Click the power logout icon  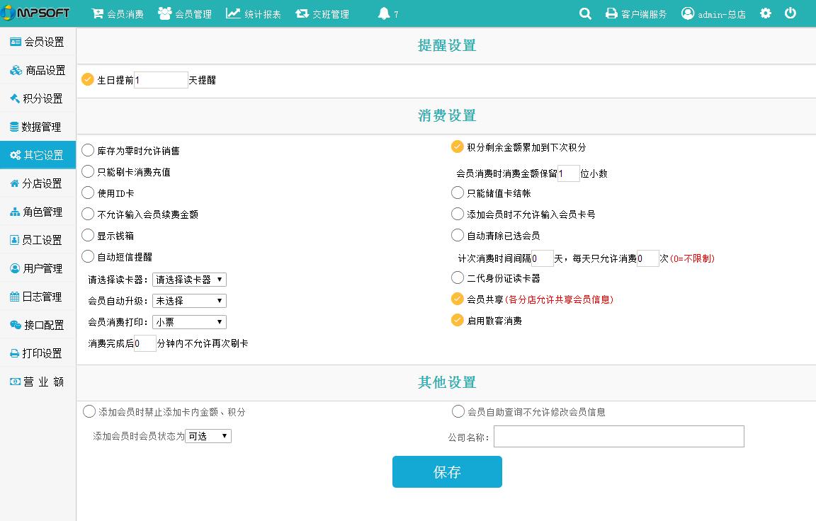point(790,13)
